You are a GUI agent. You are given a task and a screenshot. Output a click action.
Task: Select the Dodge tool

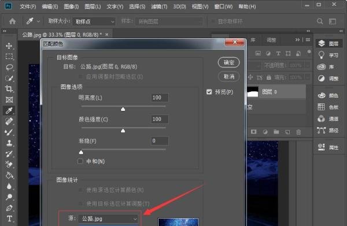(x=9, y=197)
